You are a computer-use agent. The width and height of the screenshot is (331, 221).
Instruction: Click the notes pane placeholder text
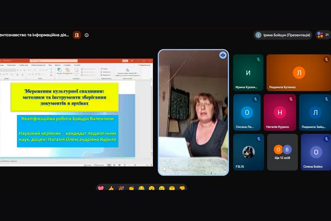(9, 161)
